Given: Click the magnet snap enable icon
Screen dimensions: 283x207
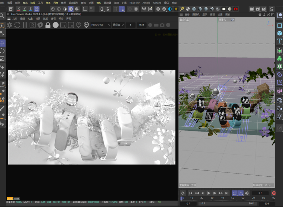Looking at the screenshot, I should coord(102,9).
